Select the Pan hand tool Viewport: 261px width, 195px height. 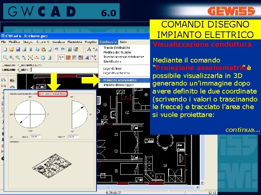[x=43, y=57]
